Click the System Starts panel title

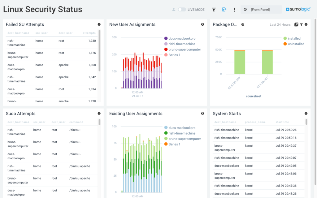(x=227, y=114)
